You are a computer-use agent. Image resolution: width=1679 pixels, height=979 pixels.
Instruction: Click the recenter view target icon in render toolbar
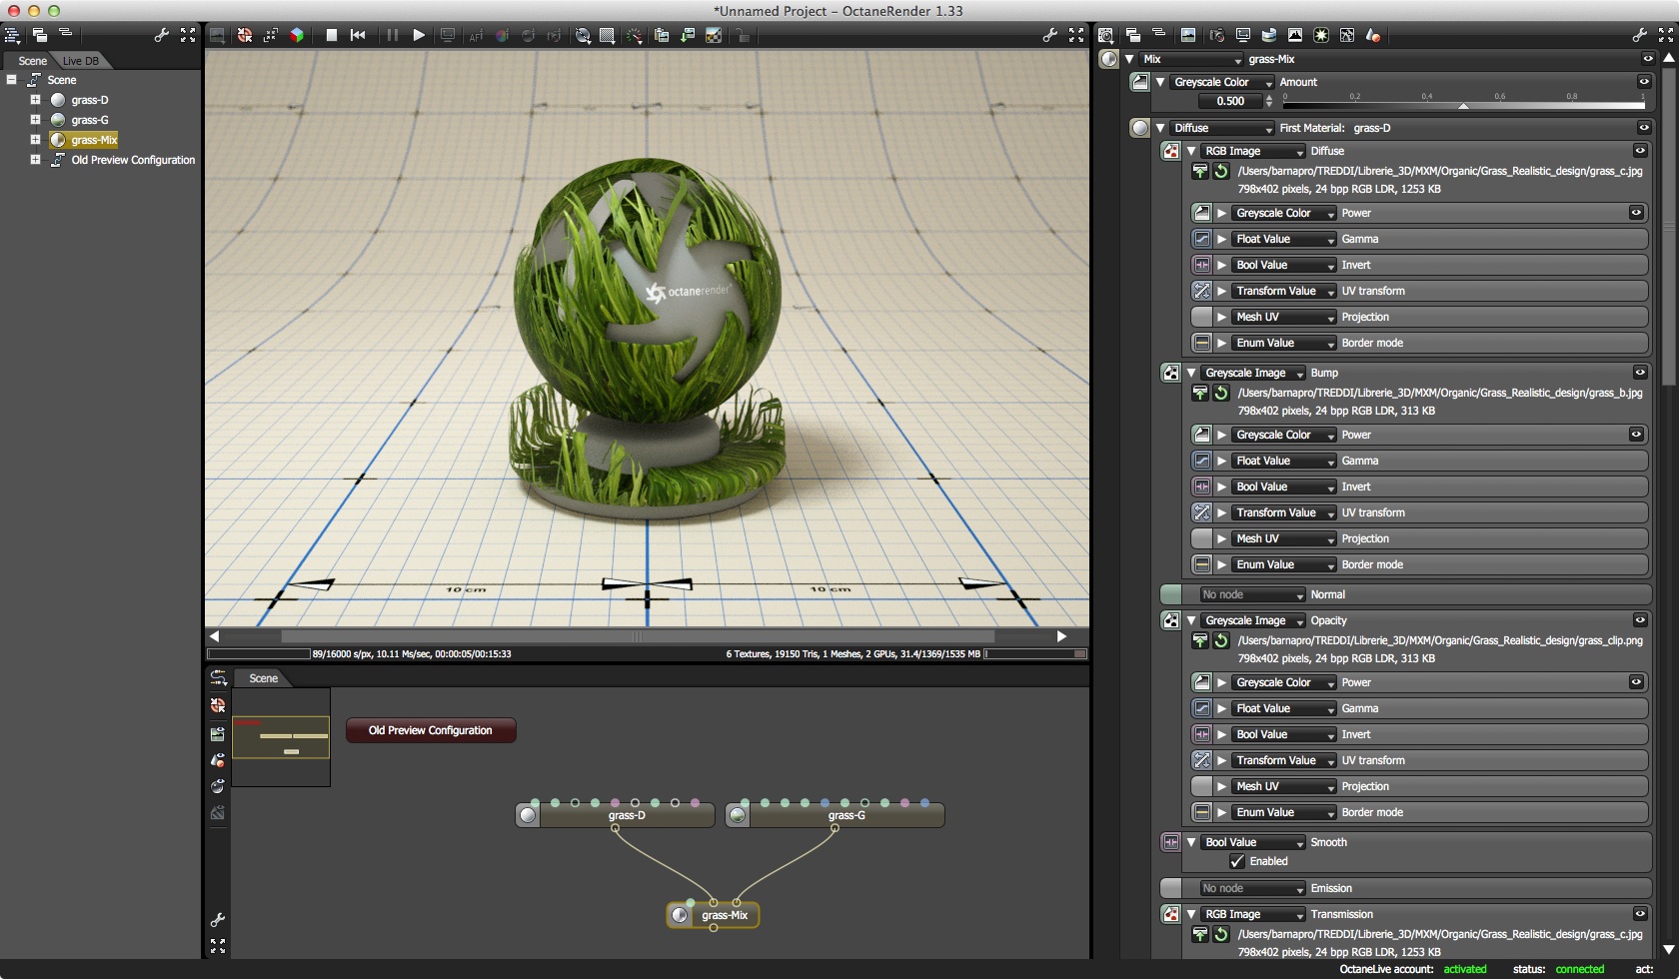(x=245, y=35)
